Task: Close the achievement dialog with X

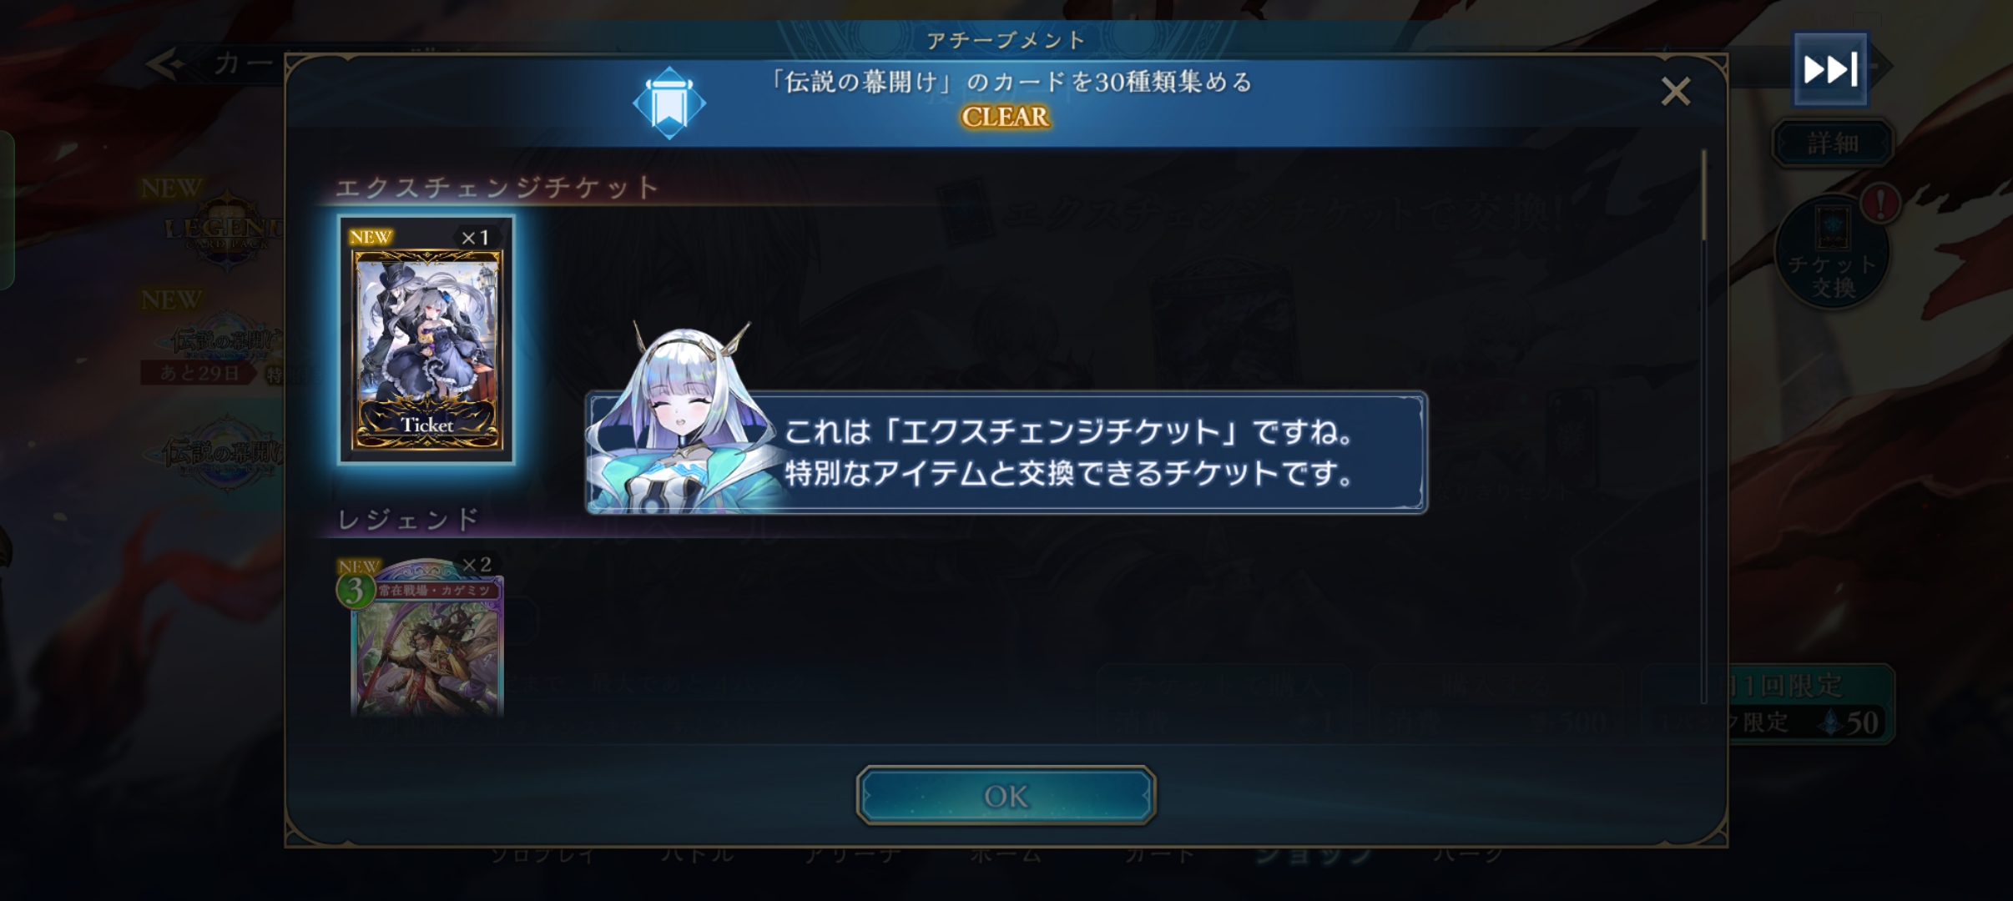Action: click(x=1675, y=91)
